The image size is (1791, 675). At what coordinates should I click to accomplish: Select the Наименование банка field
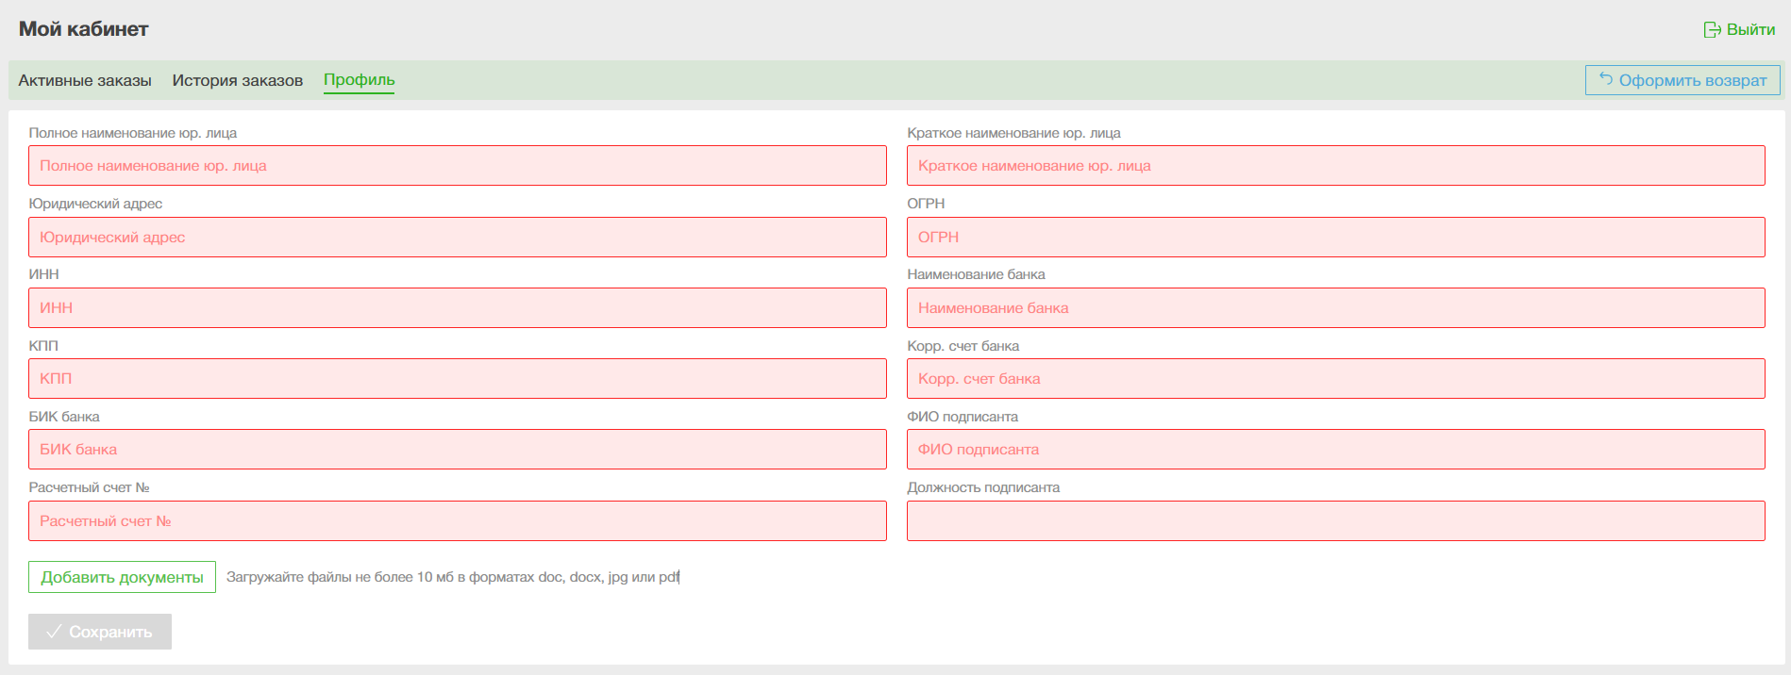[1336, 308]
